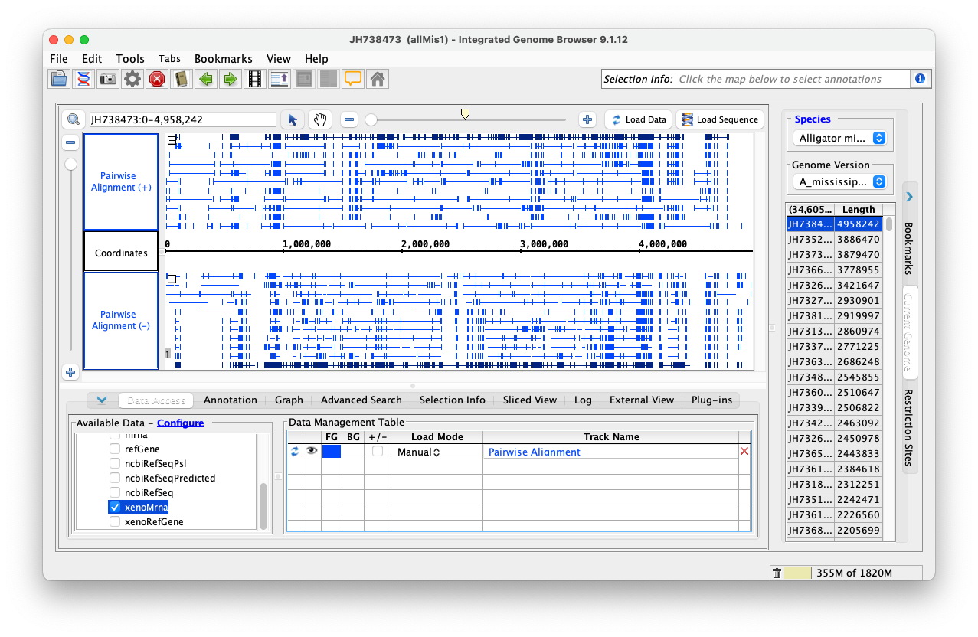The height and width of the screenshot is (637, 978).
Task: Click the open file folder icon
Action: pos(59,79)
